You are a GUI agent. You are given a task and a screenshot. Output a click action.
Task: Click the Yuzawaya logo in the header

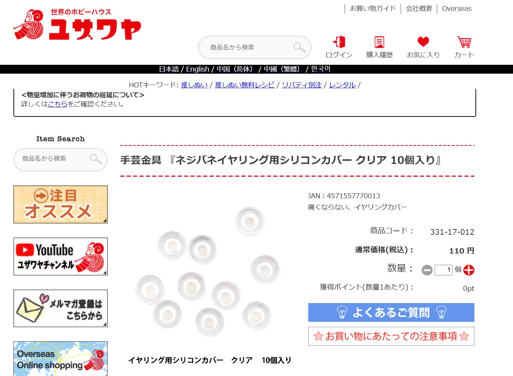pos(77,25)
